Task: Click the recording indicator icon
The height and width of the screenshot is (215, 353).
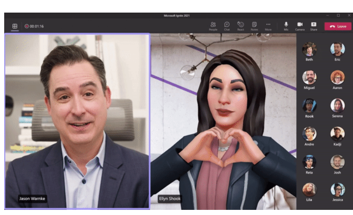Action: (27, 26)
